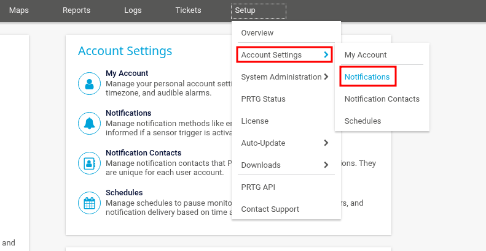This screenshot has height=251, width=486.
Task: Go to the Logs menu tab
Action: (133, 10)
